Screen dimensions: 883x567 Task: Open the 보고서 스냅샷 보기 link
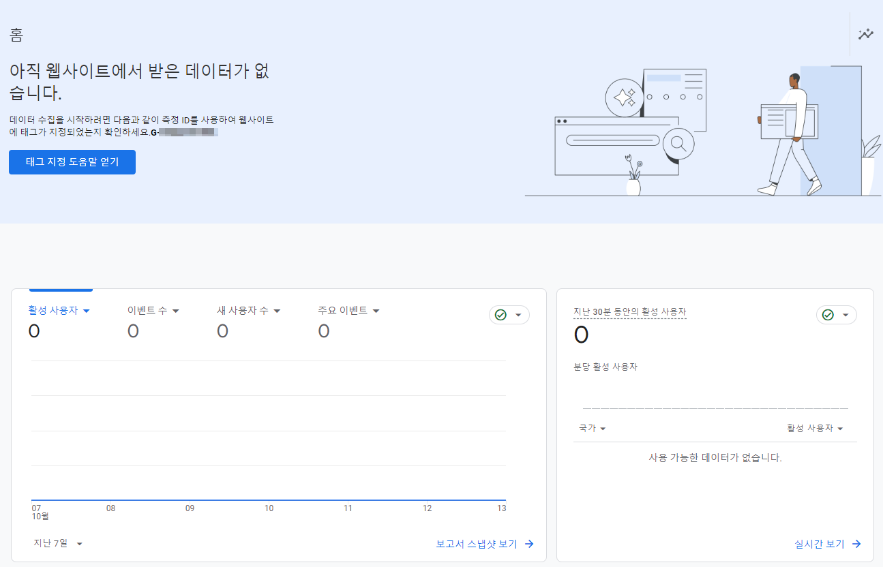pyautogui.click(x=477, y=544)
